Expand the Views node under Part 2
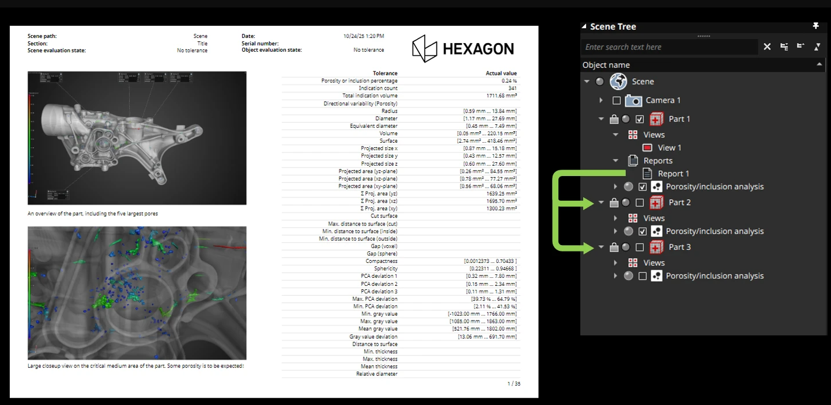Image resolution: width=831 pixels, height=405 pixels. coord(615,218)
